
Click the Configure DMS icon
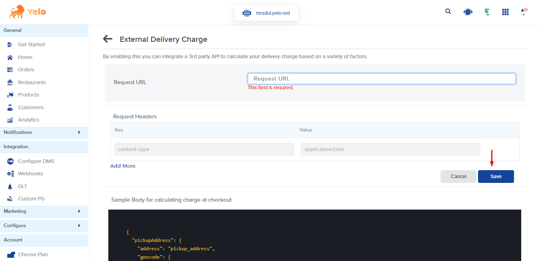(x=10, y=161)
